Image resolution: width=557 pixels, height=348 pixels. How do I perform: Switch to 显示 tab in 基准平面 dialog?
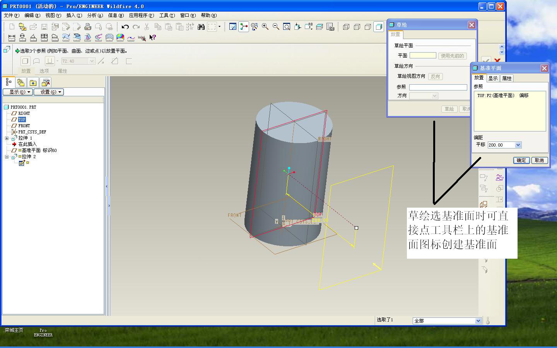tap(493, 78)
